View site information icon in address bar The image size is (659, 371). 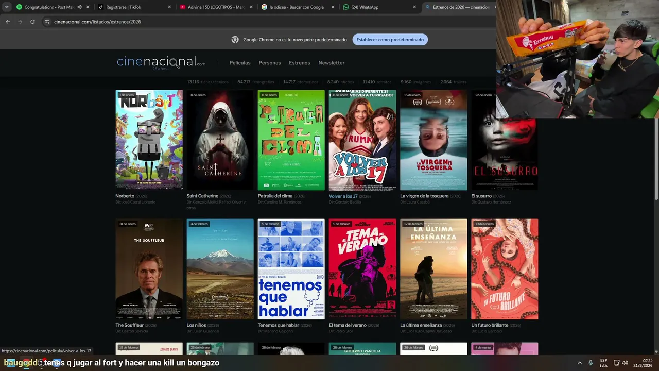(x=47, y=22)
